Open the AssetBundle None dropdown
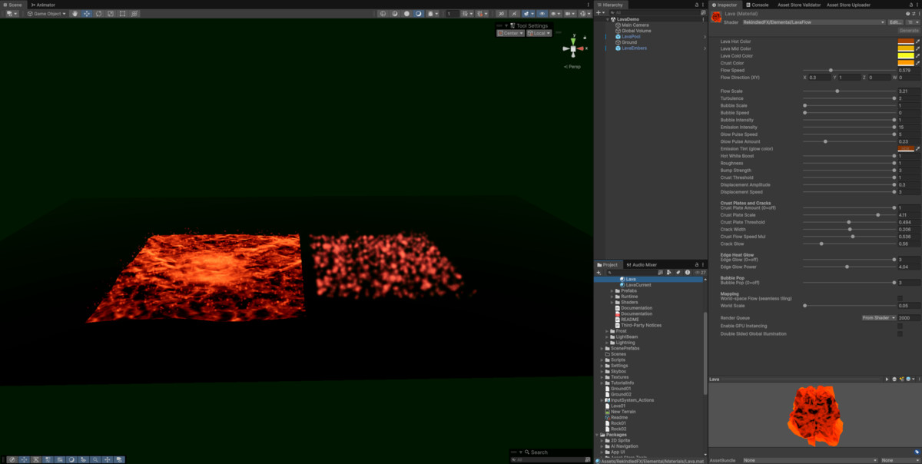Viewport: 922px width, 464px height. [810, 460]
